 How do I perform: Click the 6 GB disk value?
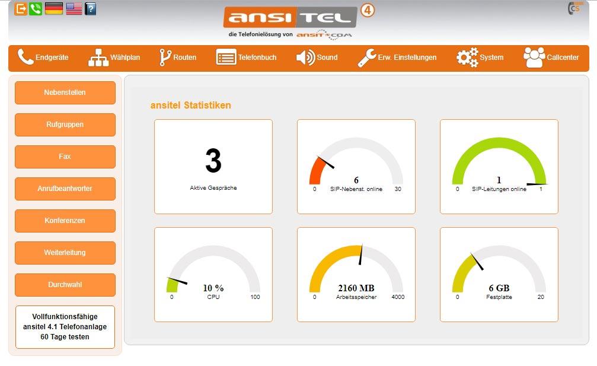click(x=499, y=288)
